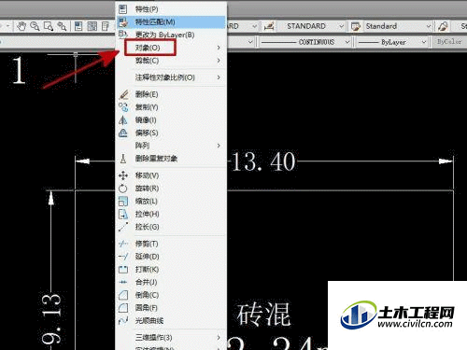Screen dimensions: 467x350
Task: Expand the 对象(O) submenu
Action: tap(171, 48)
